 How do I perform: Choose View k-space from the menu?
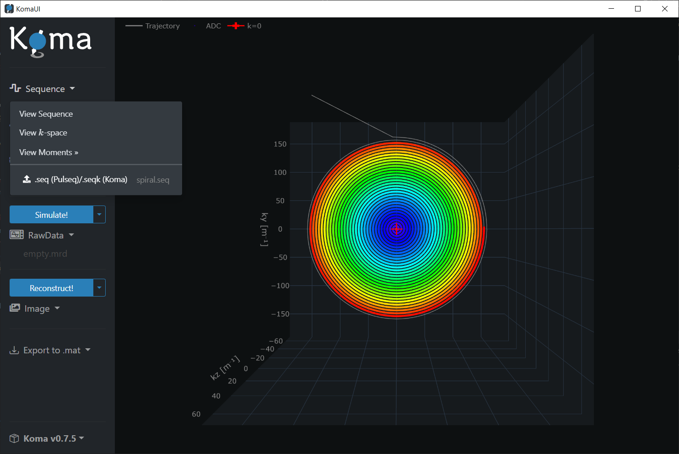tap(43, 133)
